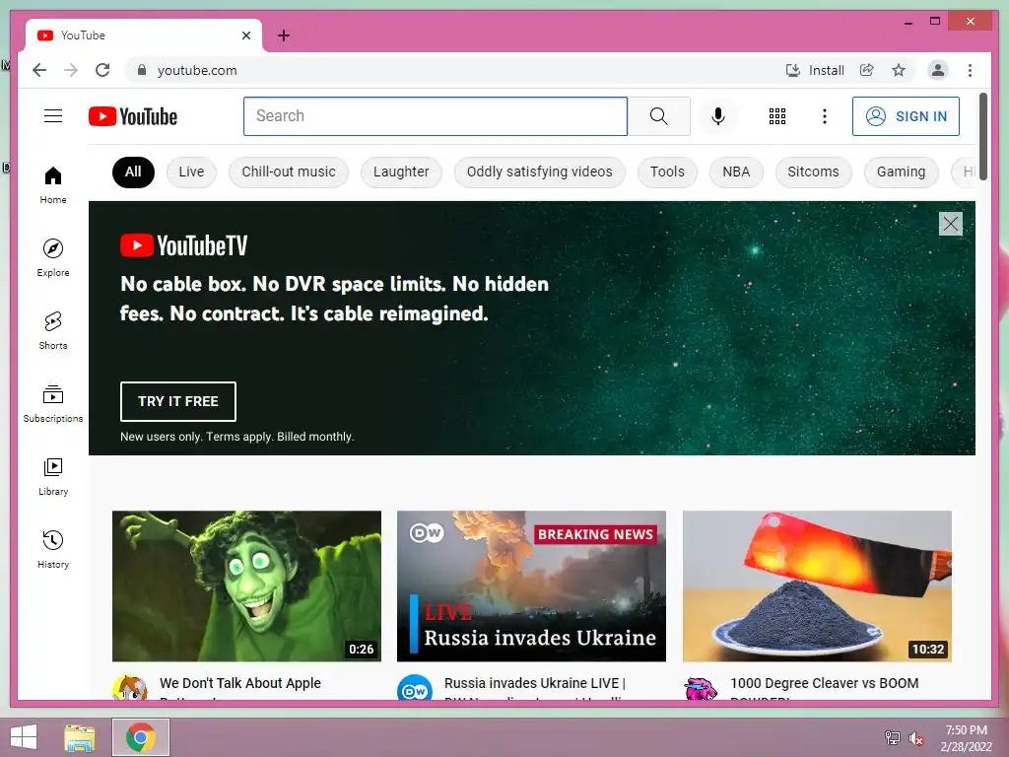Viewport: 1009px width, 757px height.
Task: Close the YouTube TV banner
Action: [x=951, y=224]
